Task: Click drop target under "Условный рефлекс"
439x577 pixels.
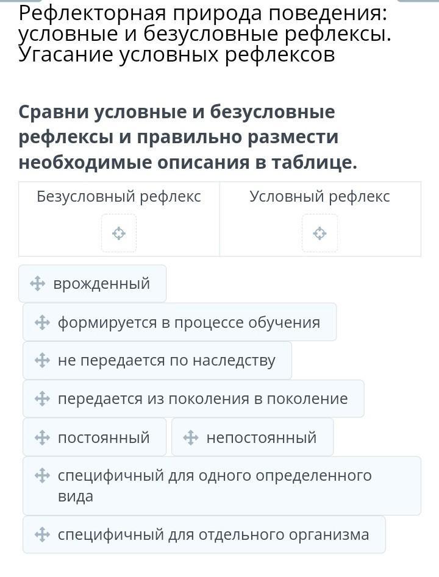Action: tap(319, 233)
